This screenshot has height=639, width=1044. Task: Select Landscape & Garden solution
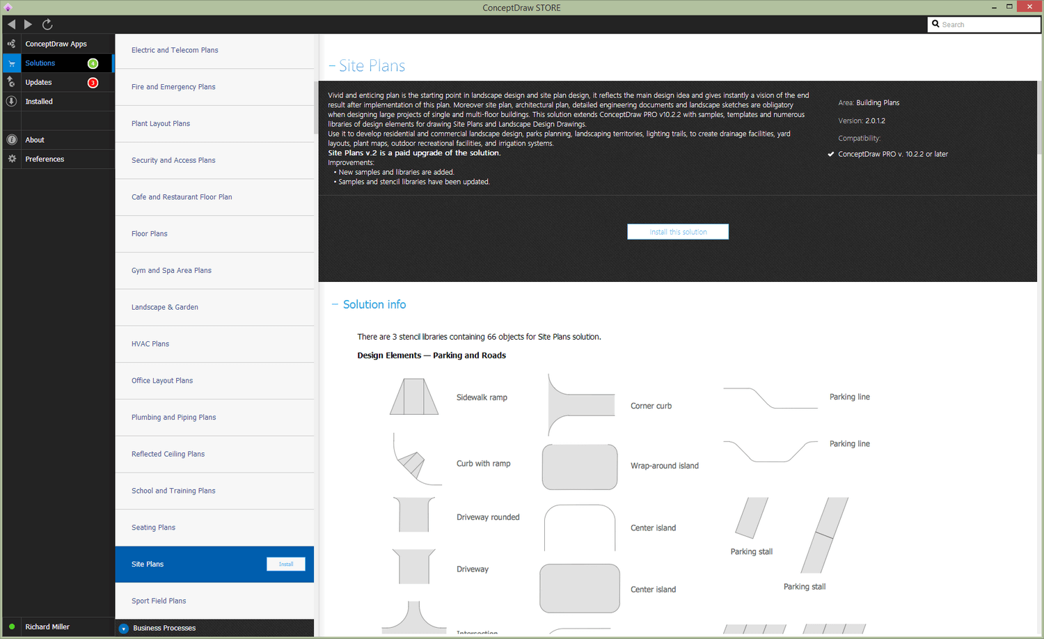(214, 308)
